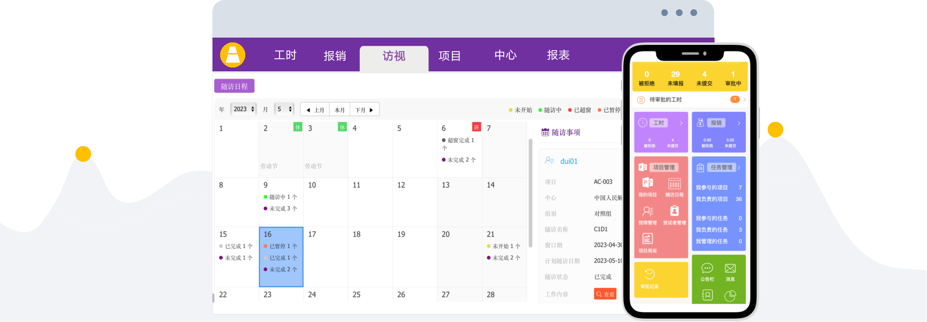Click the yellow cone logo icon

coord(233,55)
